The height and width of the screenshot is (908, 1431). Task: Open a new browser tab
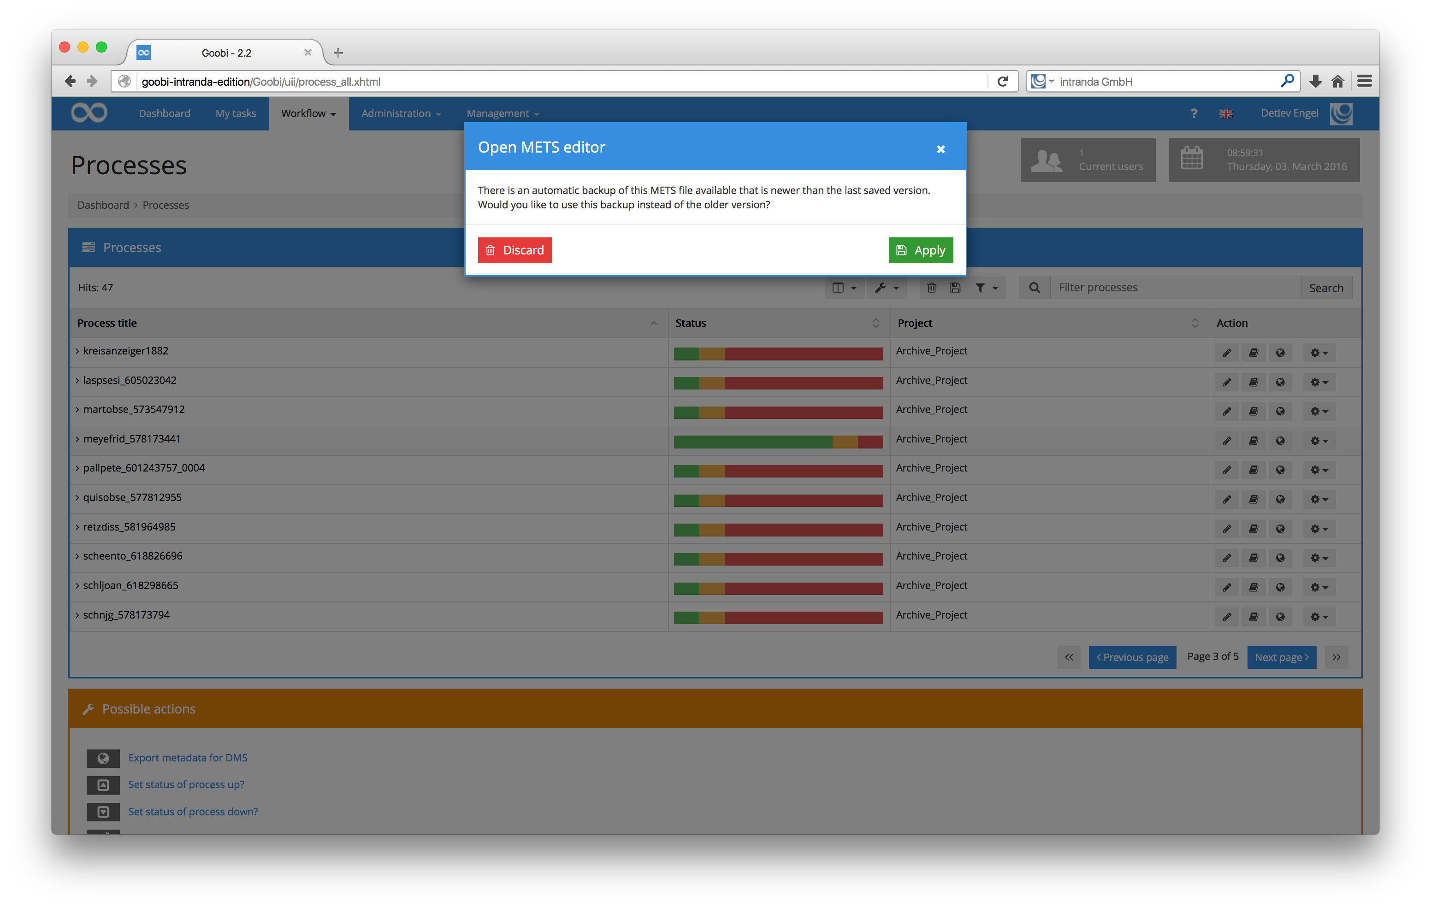(338, 53)
